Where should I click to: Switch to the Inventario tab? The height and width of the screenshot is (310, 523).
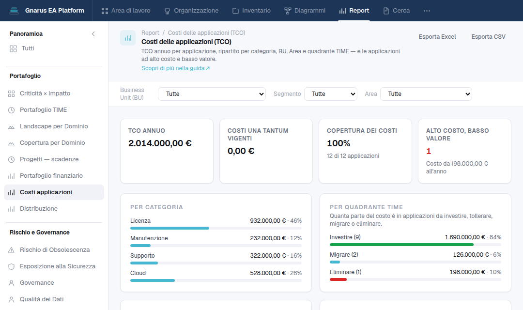point(251,11)
